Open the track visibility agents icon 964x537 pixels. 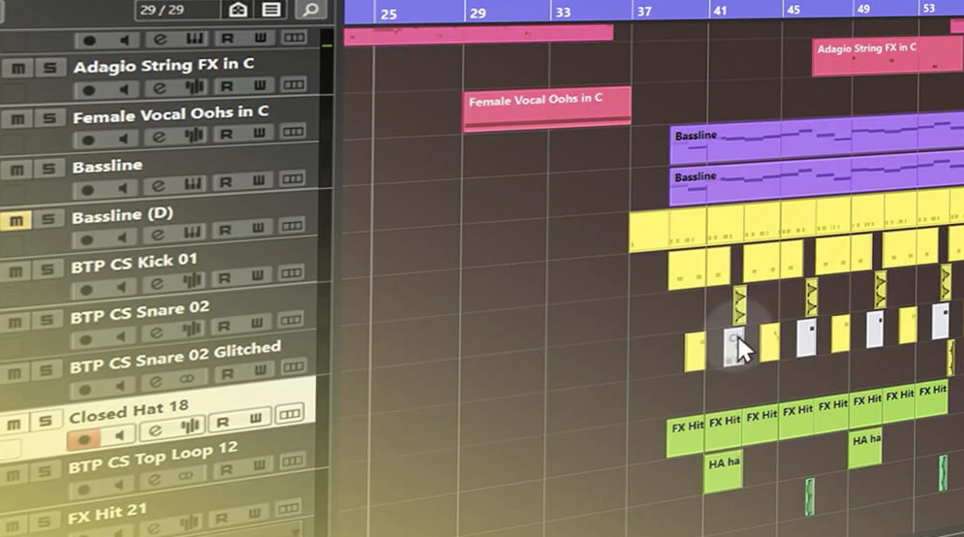pos(238,10)
